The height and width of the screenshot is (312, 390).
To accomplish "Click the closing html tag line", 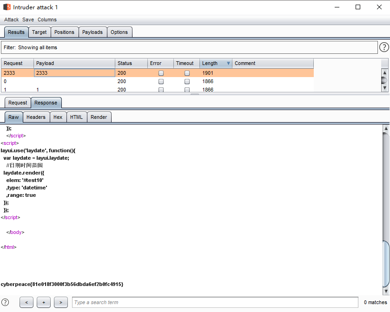I will tap(8, 247).
